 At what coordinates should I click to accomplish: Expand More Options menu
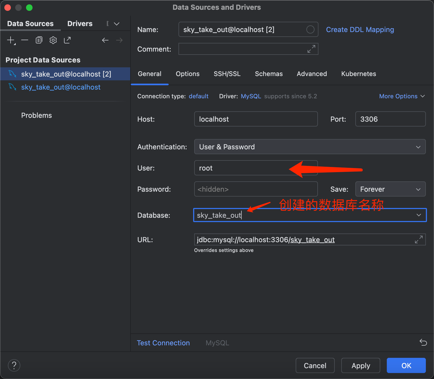pyautogui.click(x=402, y=96)
